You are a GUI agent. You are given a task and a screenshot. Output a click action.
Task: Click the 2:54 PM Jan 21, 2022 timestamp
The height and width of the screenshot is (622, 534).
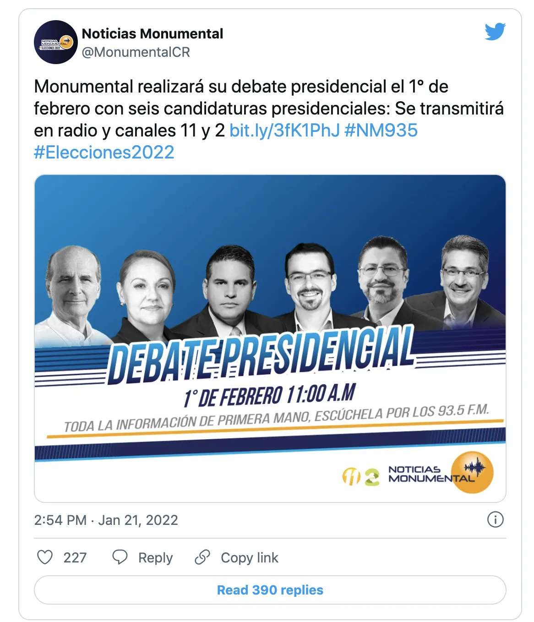point(106,520)
